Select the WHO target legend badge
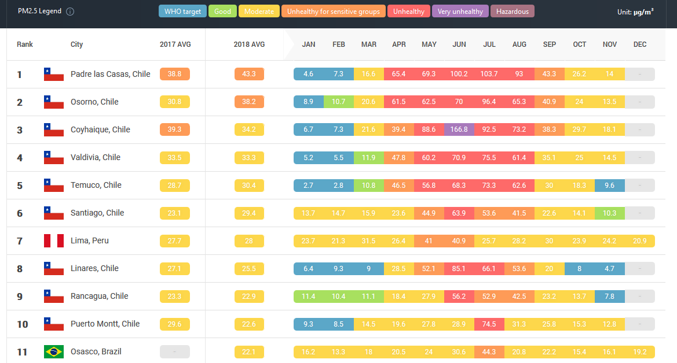This screenshot has height=363, width=677. (x=182, y=12)
